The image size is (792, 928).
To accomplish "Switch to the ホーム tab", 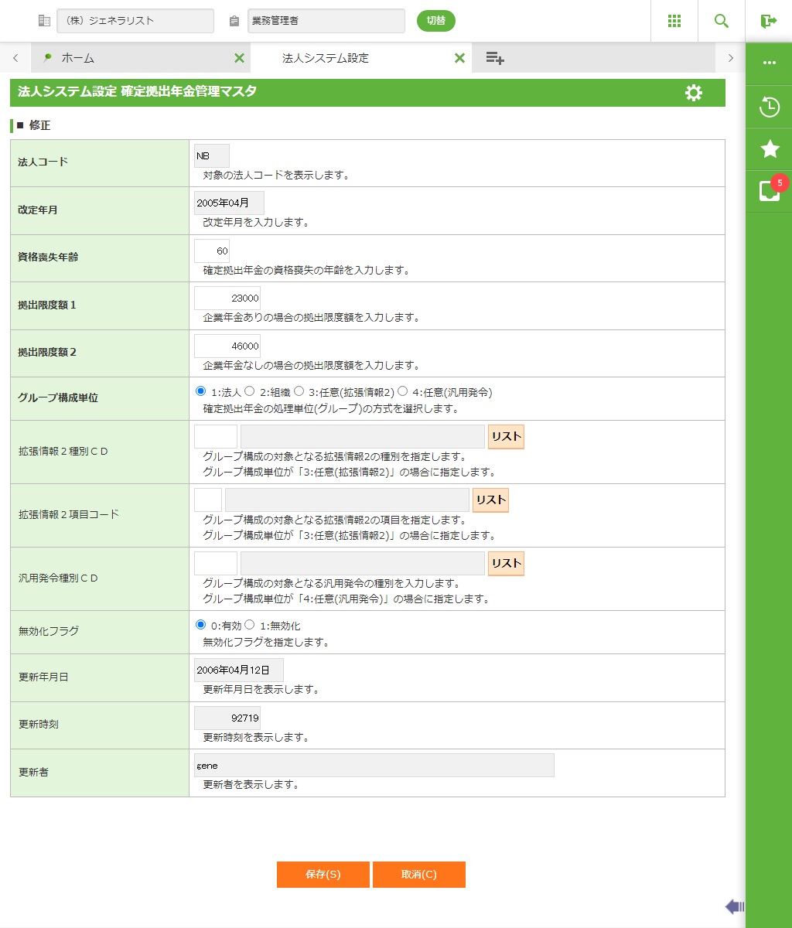I will [77, 58].
